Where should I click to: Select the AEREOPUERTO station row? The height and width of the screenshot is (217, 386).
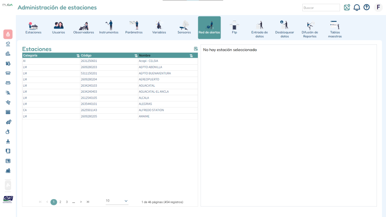coord(110,79)
